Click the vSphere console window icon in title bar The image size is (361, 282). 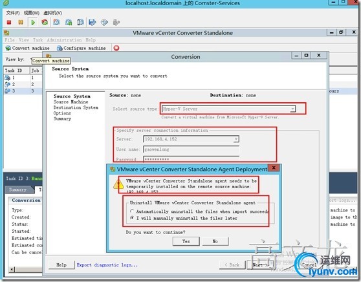[x=6, y=3]
